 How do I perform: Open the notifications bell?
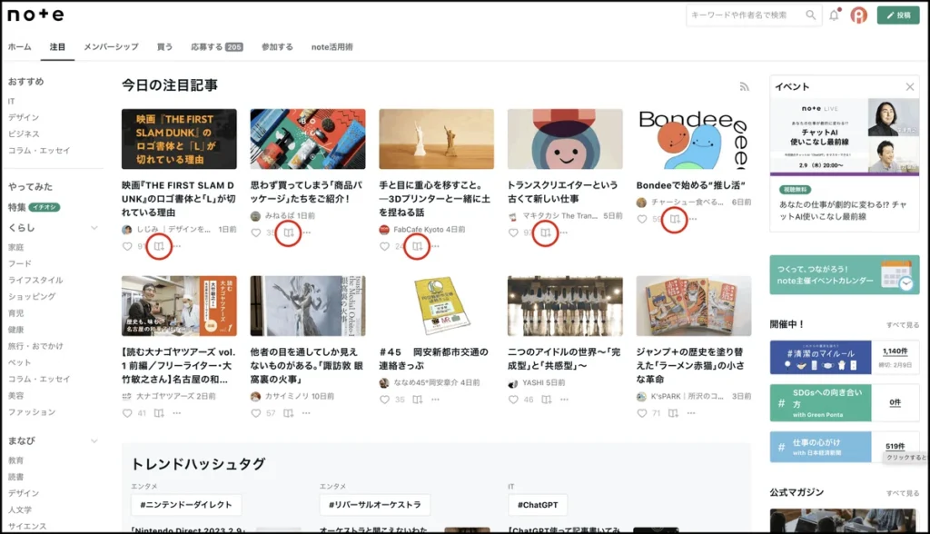835,15
